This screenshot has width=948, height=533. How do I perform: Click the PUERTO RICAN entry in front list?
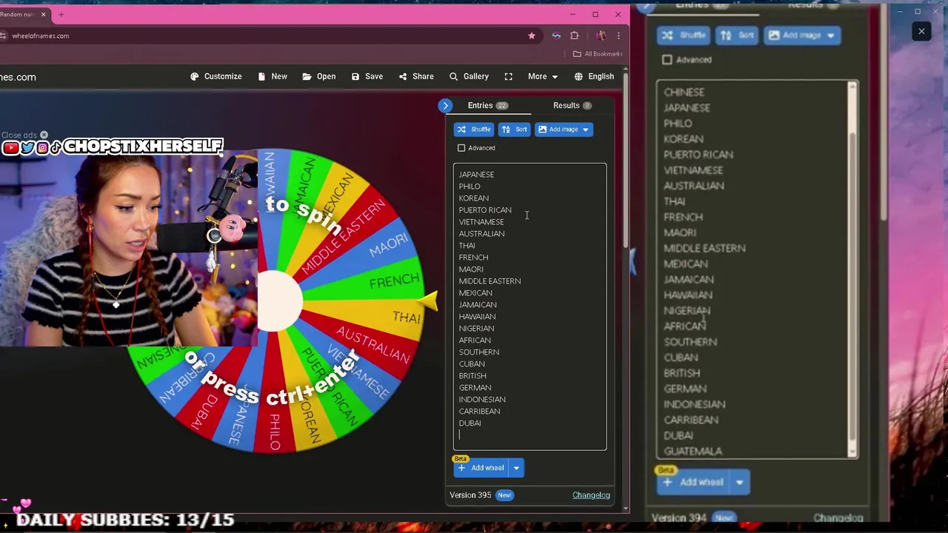click(485, 210)
